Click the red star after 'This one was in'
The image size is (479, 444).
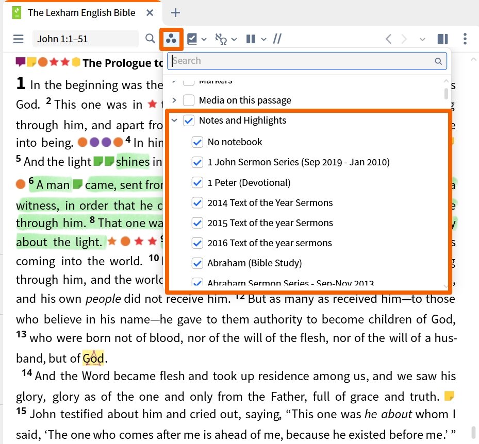tap(152, 104)
